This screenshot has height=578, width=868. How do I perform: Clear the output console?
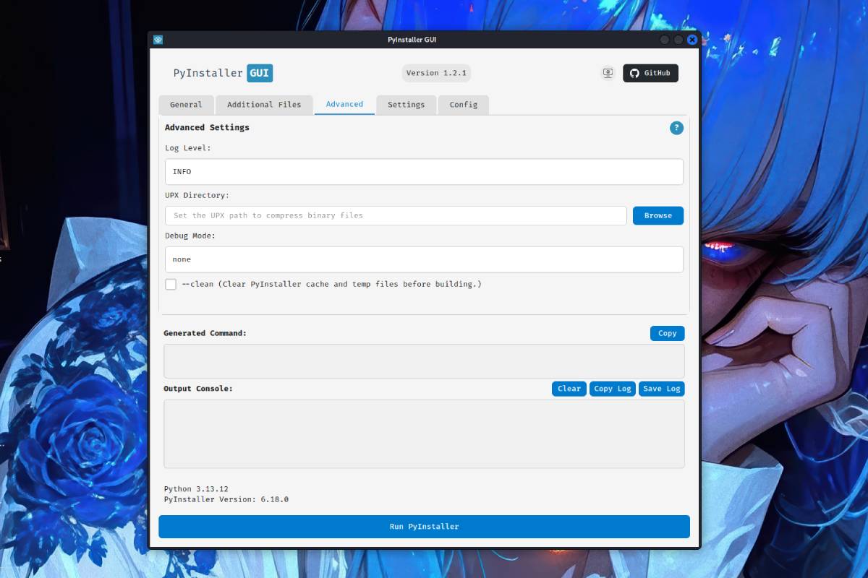[569, 389]
